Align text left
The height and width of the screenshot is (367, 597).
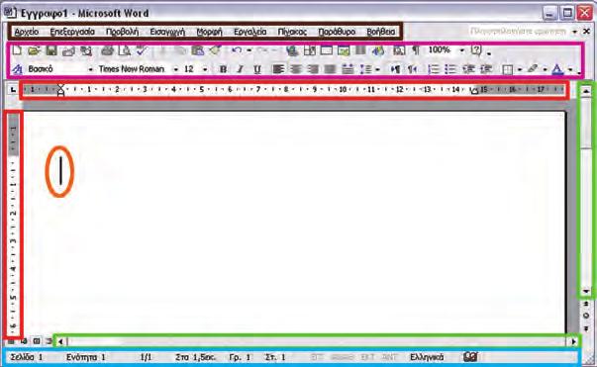coord(278,69)
